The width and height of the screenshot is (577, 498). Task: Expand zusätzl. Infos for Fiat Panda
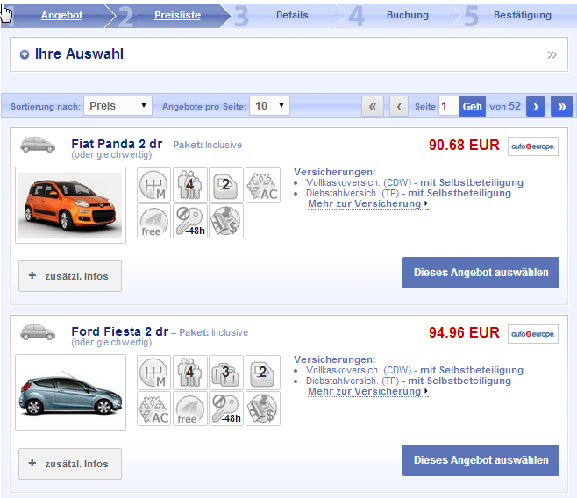[70, 276]
